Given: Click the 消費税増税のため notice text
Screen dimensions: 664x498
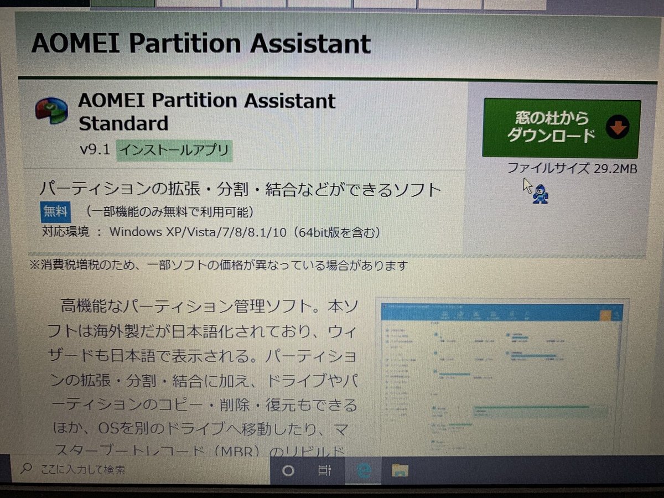Looking at the screenshot, I should (218, 265).
